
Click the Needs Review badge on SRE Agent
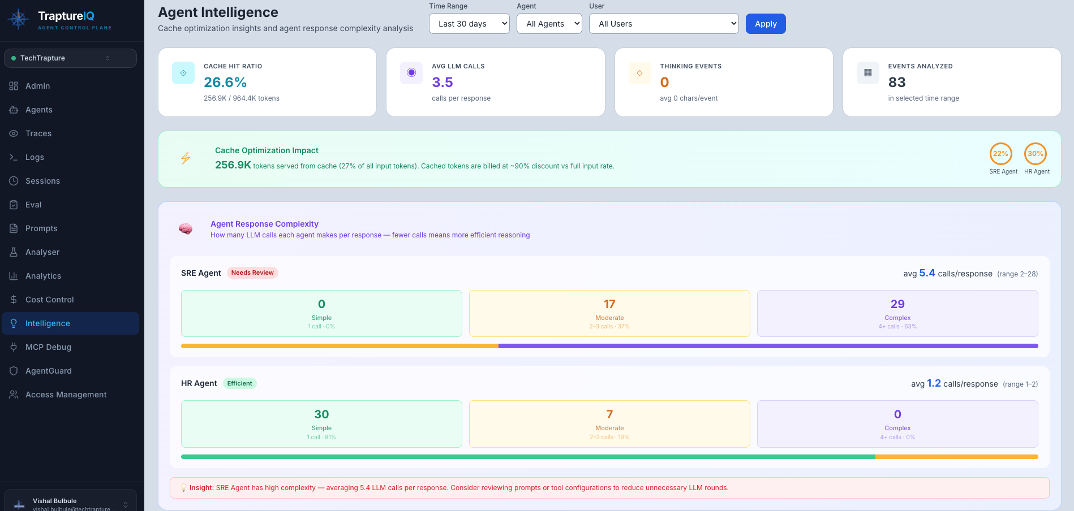(252, 272)
